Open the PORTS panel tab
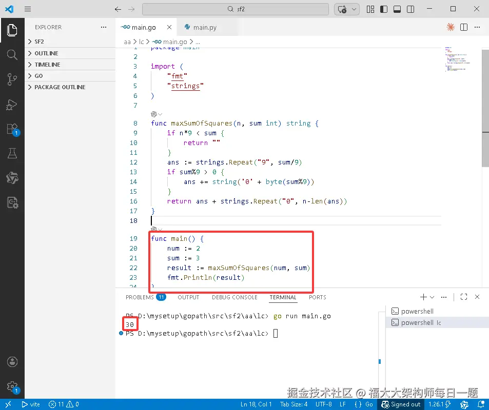The width and height of the screenshot is (489, 410). [318, 297]
